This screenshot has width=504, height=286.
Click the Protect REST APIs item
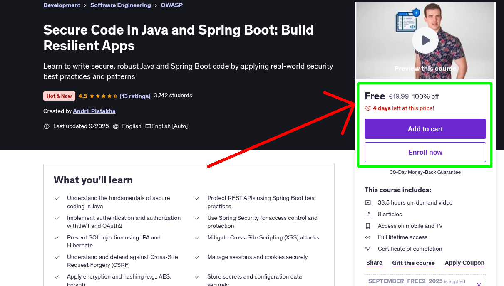click(262, 202)
